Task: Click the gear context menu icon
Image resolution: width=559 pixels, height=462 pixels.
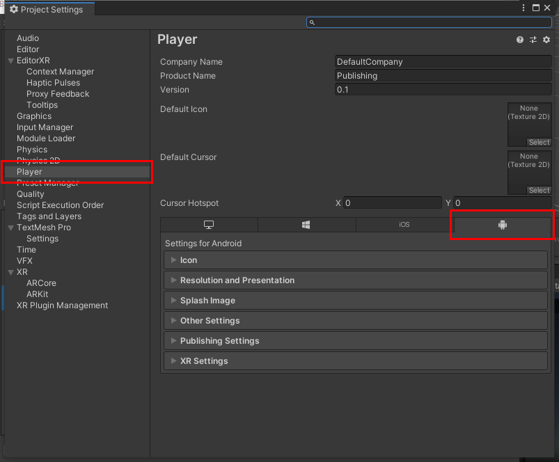Action: click(x=546, y=40)
